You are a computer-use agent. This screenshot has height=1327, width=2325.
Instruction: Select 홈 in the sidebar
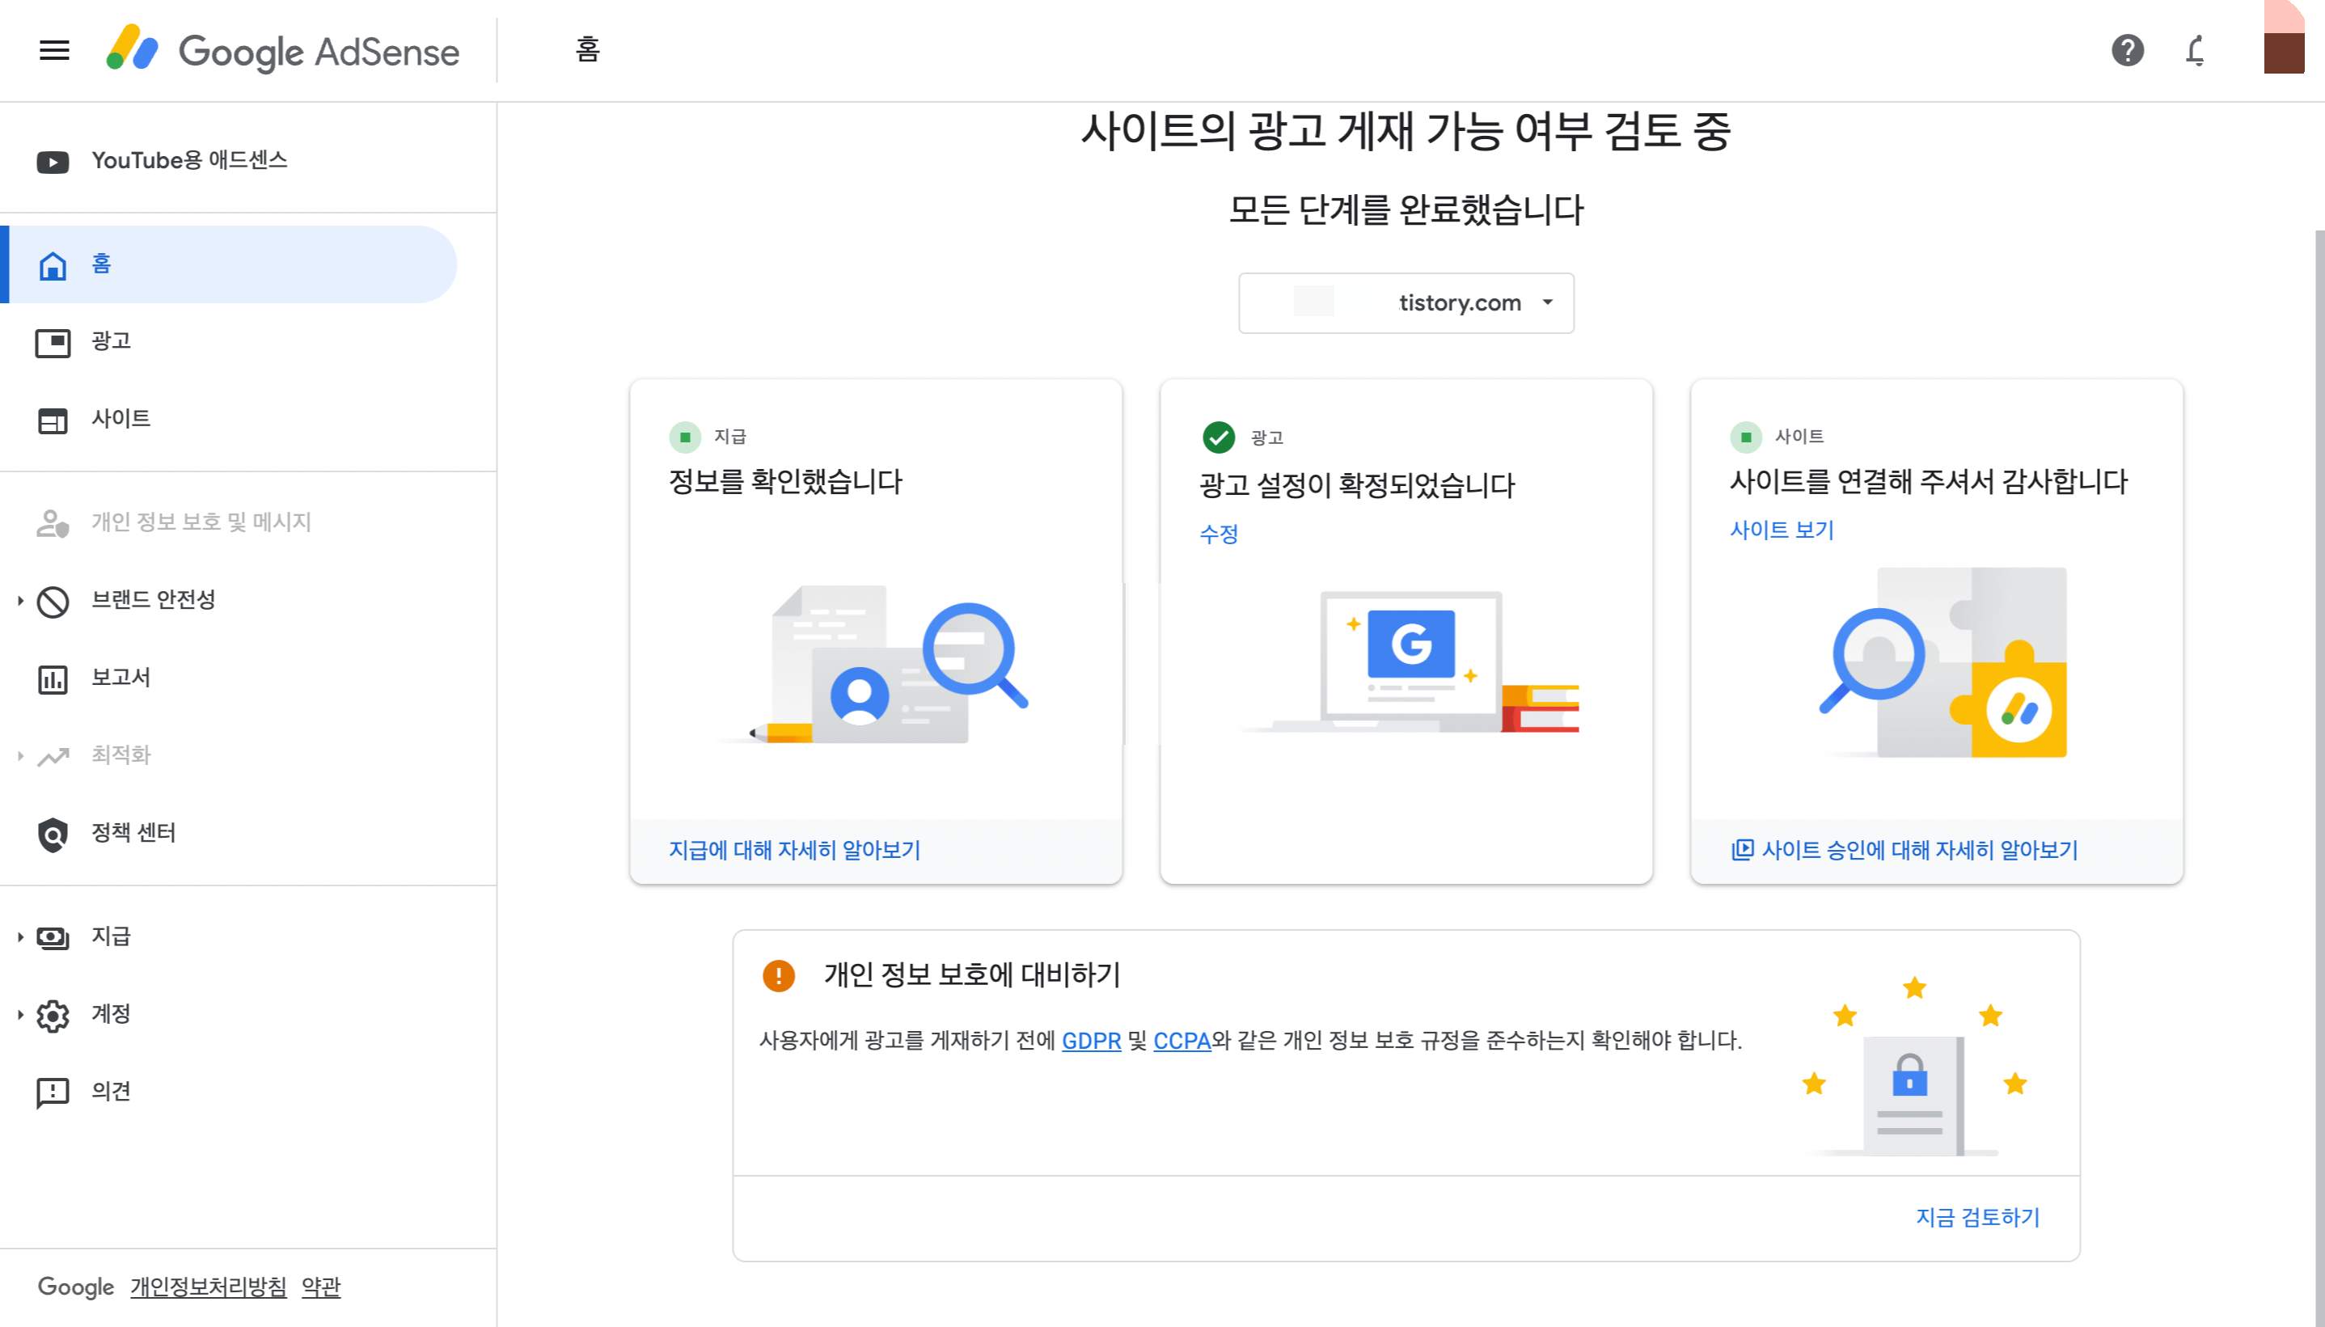coord(228,264)
